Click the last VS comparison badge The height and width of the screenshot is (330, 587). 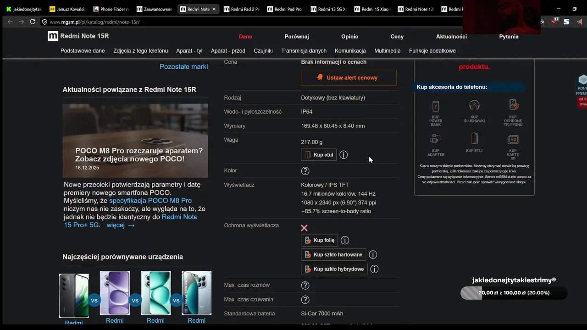pos(176,301)
